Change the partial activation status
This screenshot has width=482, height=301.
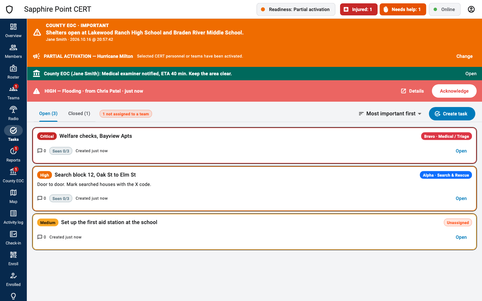[x=464, y=56]
